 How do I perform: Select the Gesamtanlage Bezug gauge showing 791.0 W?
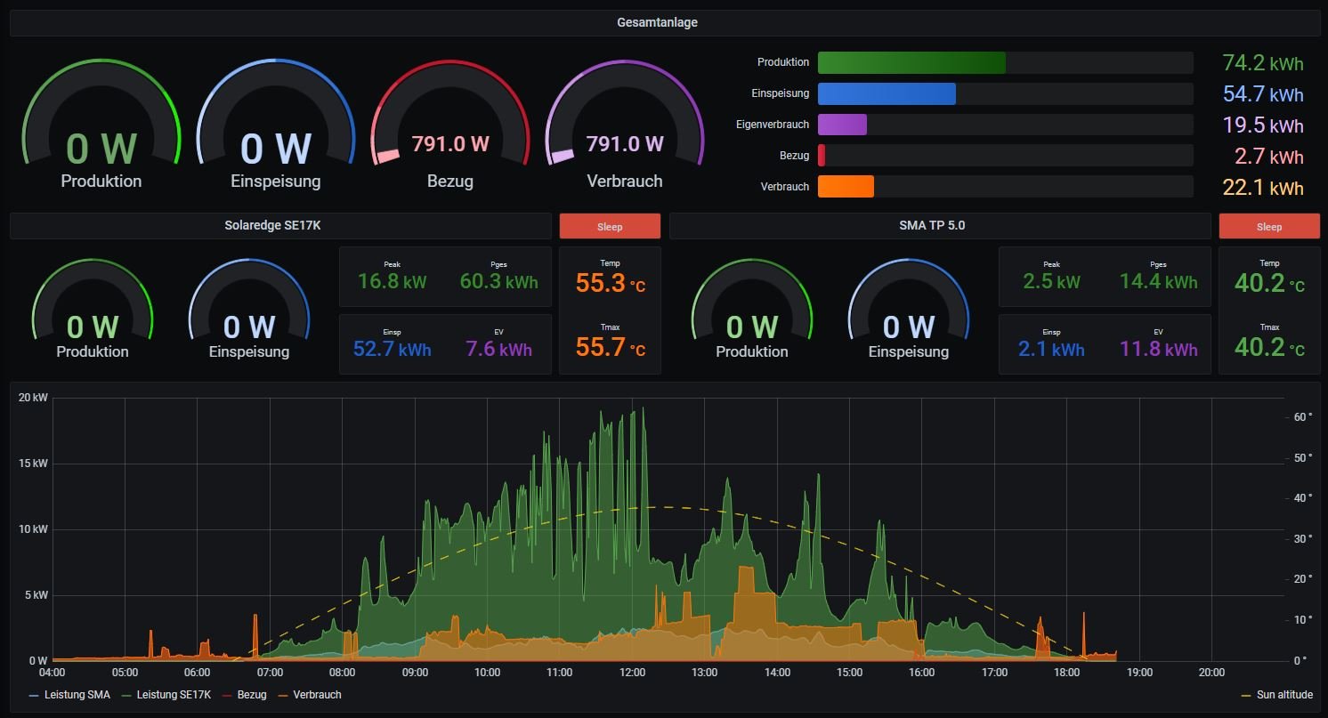(x=449, y=125)
